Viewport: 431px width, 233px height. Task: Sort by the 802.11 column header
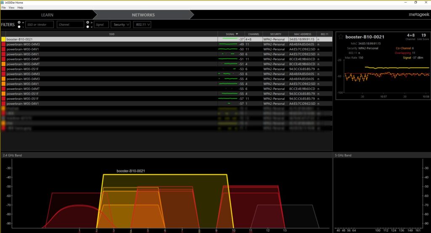point(325,34)
